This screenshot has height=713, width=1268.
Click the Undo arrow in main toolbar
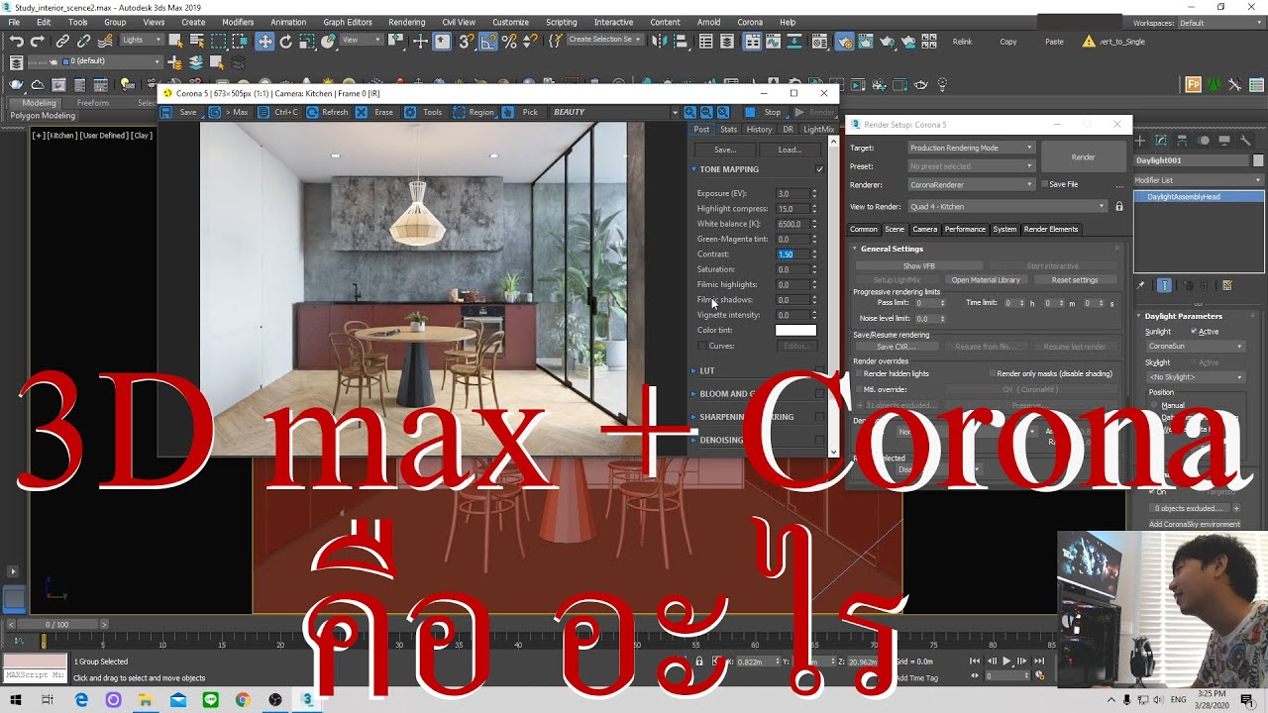point(16,41)
